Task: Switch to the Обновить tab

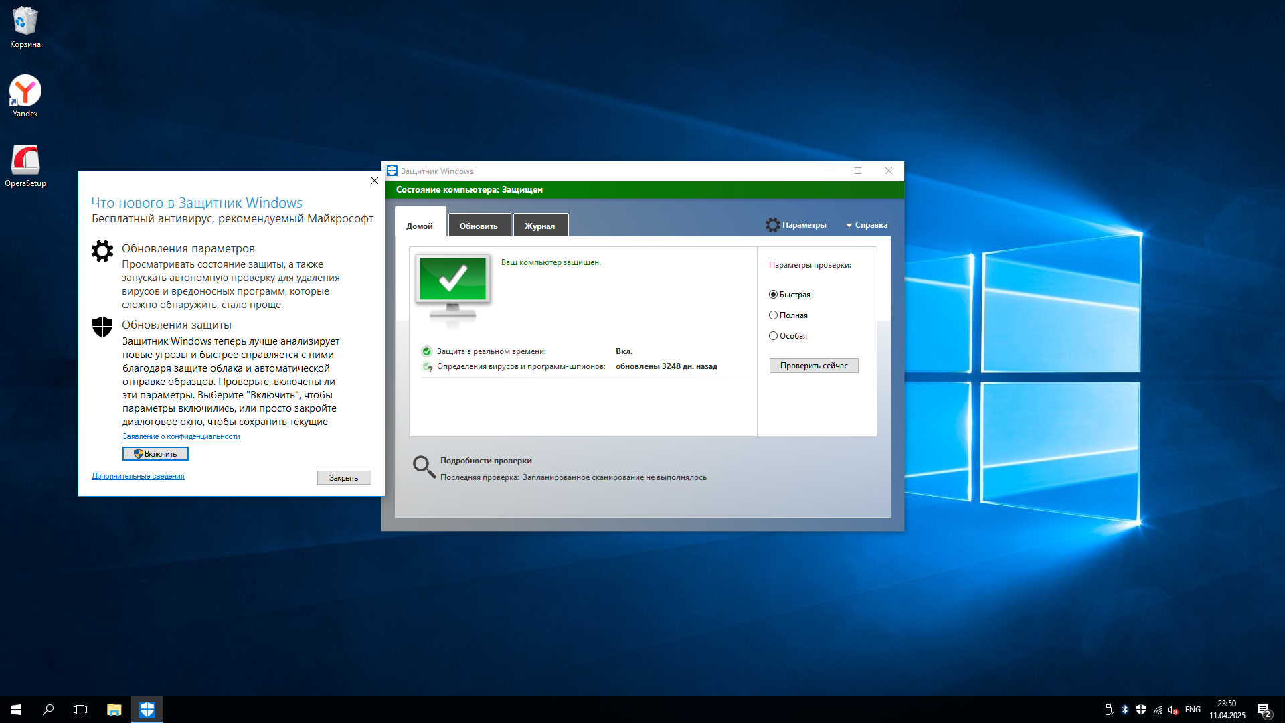Action: click(479, 226)
